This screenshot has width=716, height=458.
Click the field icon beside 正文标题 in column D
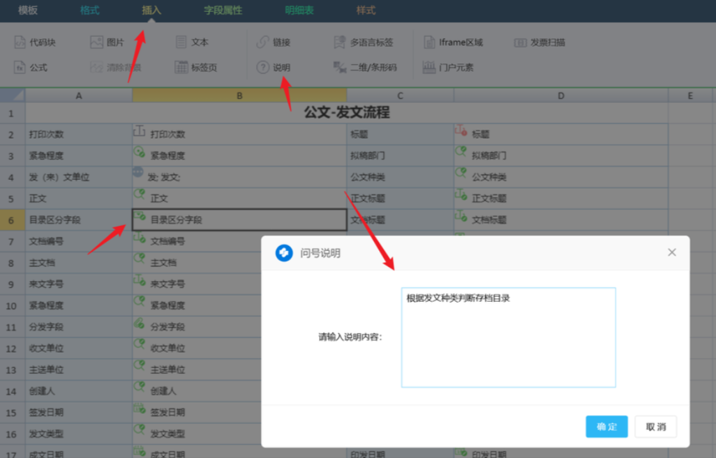pyautogui.click(x=461, y=194)
